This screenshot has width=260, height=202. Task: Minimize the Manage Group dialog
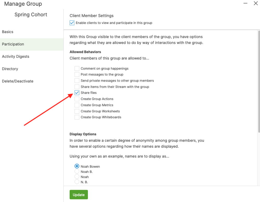click(x=245, y=3)
